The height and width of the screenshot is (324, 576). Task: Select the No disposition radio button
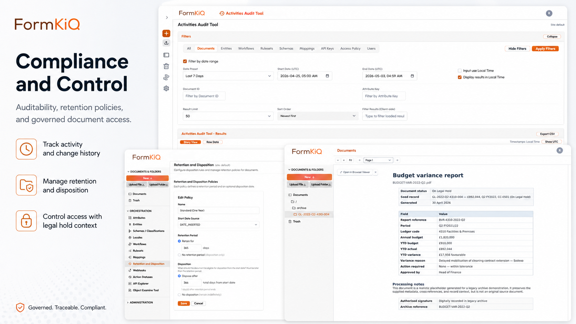[179, 295]
